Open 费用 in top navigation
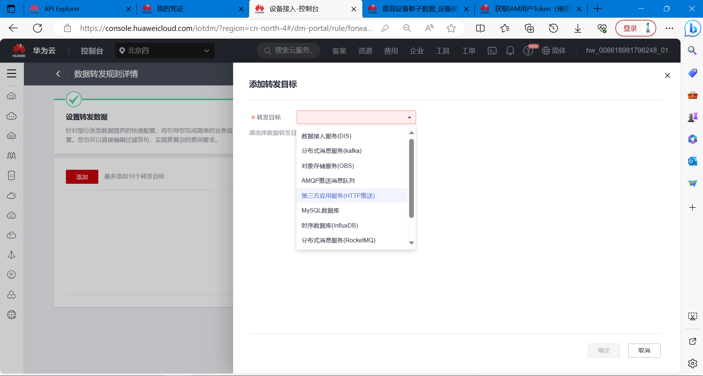 (x=391, y=51)
